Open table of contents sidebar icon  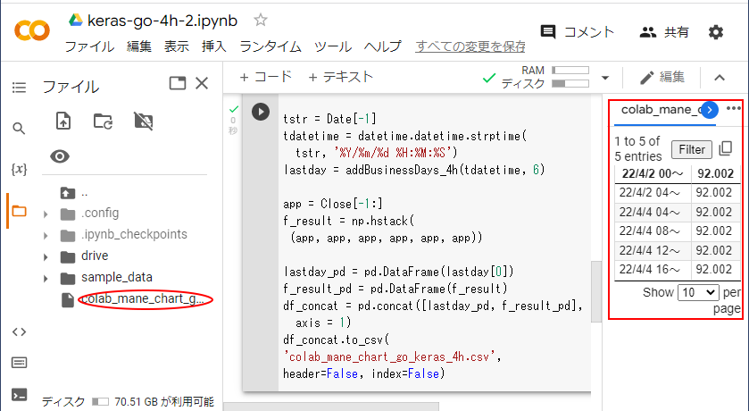pyautogui.click(x=19, y=87)
